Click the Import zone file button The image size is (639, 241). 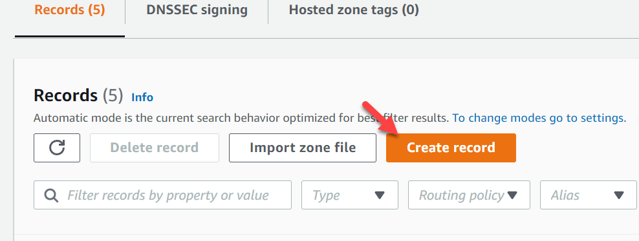tap(303, 148)
